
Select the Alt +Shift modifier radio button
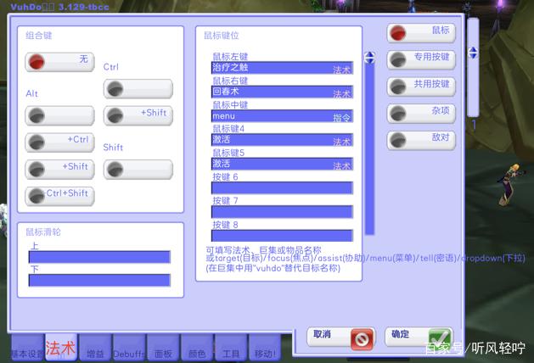tap(59, 170)
